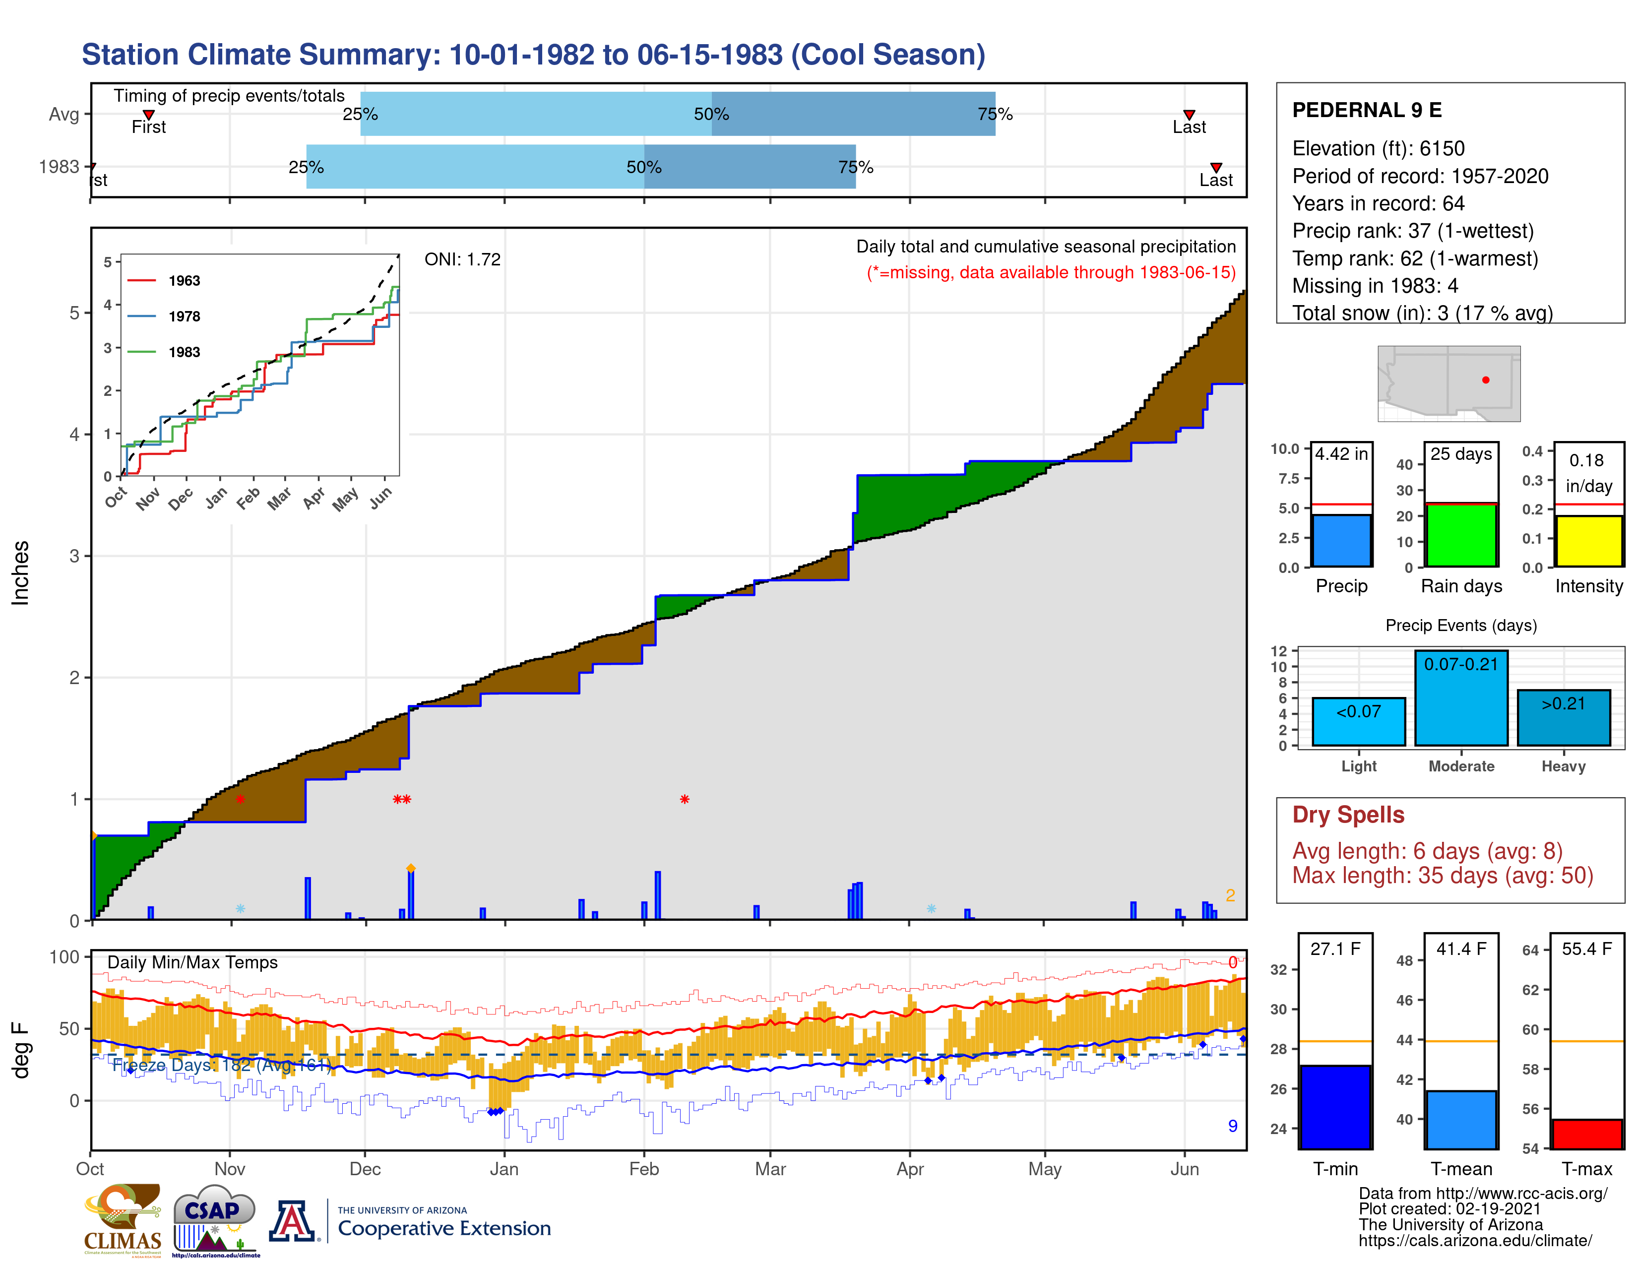Click the Moderate 0.07-0.21 events bar

1461,697
